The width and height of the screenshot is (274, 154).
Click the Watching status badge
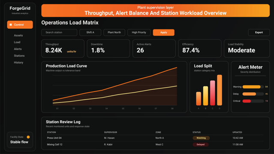click(x=201, y=138)
